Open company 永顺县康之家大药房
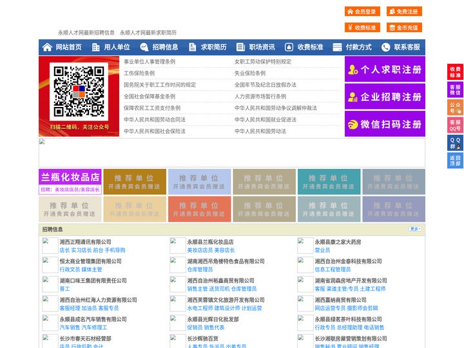Image resolution: width=464 pixels, height=348 pixels. click(x=338, y=242)
